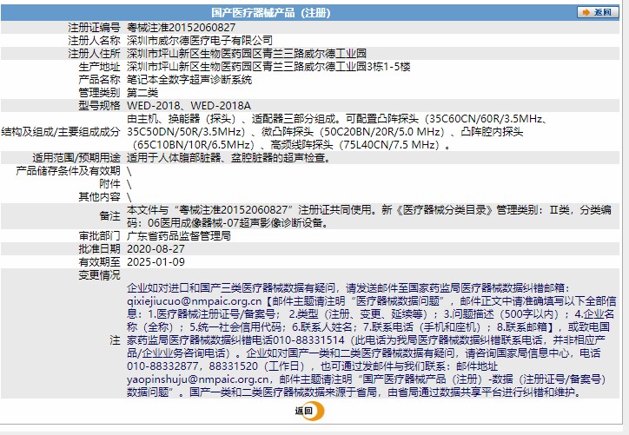Click the 注册证编号 field label

tap(94, 28)
